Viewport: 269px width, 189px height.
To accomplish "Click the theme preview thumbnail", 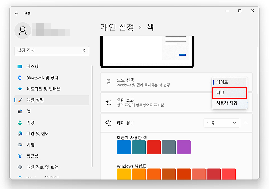I will point(147,52).
